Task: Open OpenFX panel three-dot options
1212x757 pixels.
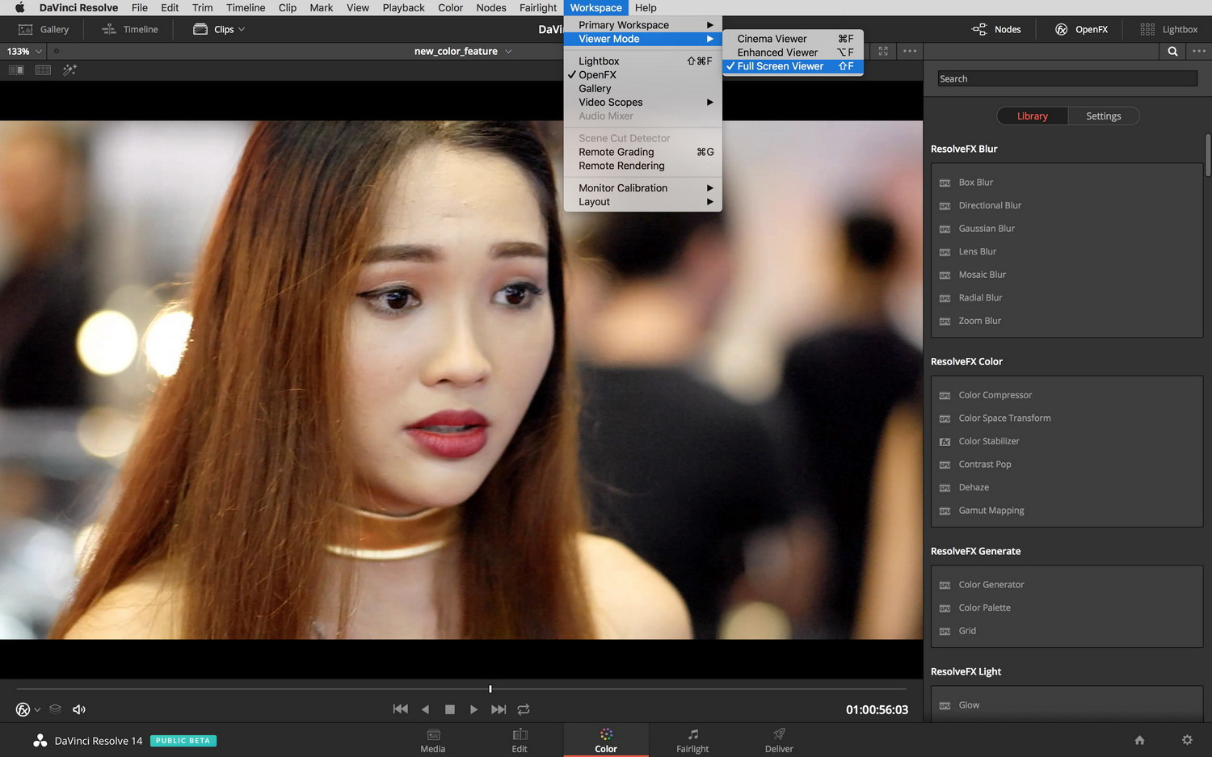Action: (1199, 51)
